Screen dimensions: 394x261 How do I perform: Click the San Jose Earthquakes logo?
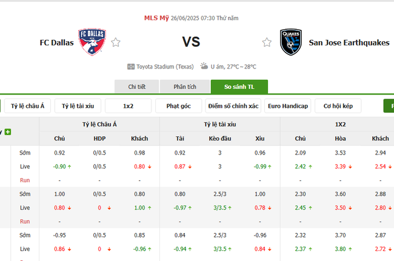coord(292,42)
